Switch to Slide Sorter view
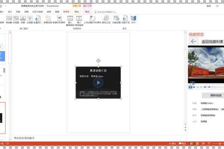The width and height of the screenshot is (224, 149). point(197,143)
